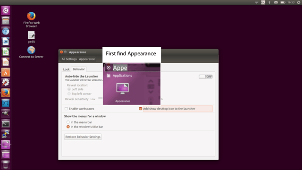Screen dimensions: 302x170
Task: Open Ubuntu Software Center launcher icon
Action: point(6,72)
